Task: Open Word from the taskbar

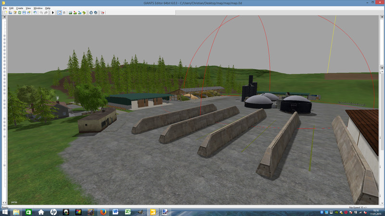Action: tap(115, 212)
